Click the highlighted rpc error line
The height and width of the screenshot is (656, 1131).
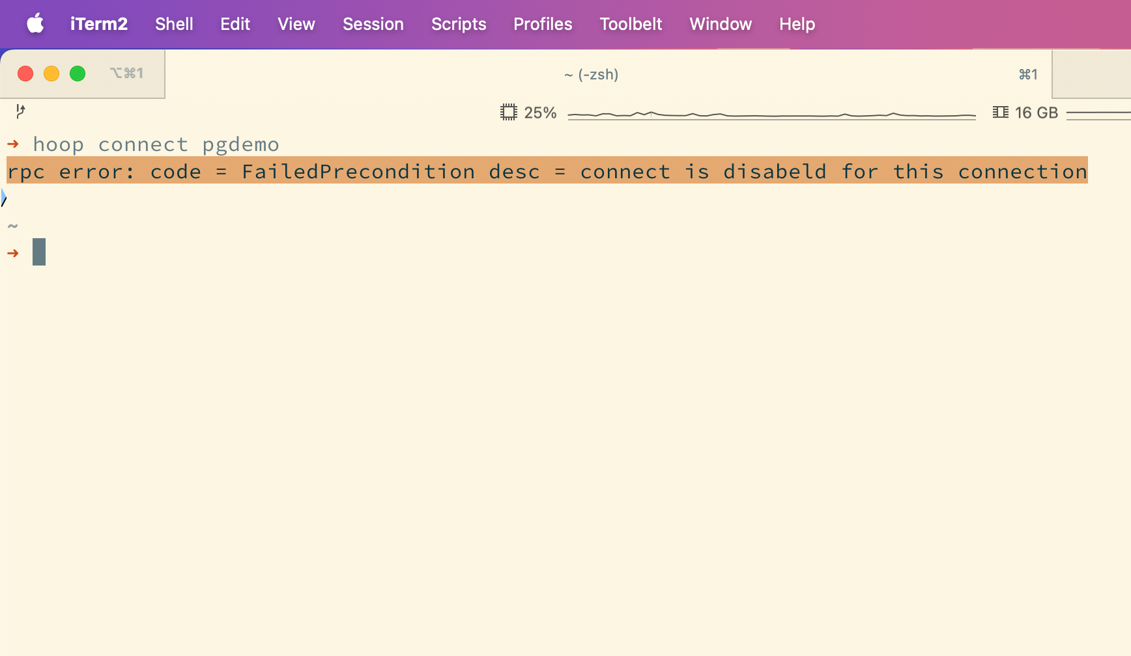pyautogui.click(x=547, y=171)
